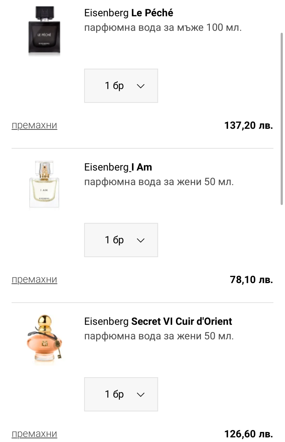Open the Eisenberg Le Péché product title
The height and width of the screenshot is (442, 285).
pyautogui.click(x=129, y=13)
